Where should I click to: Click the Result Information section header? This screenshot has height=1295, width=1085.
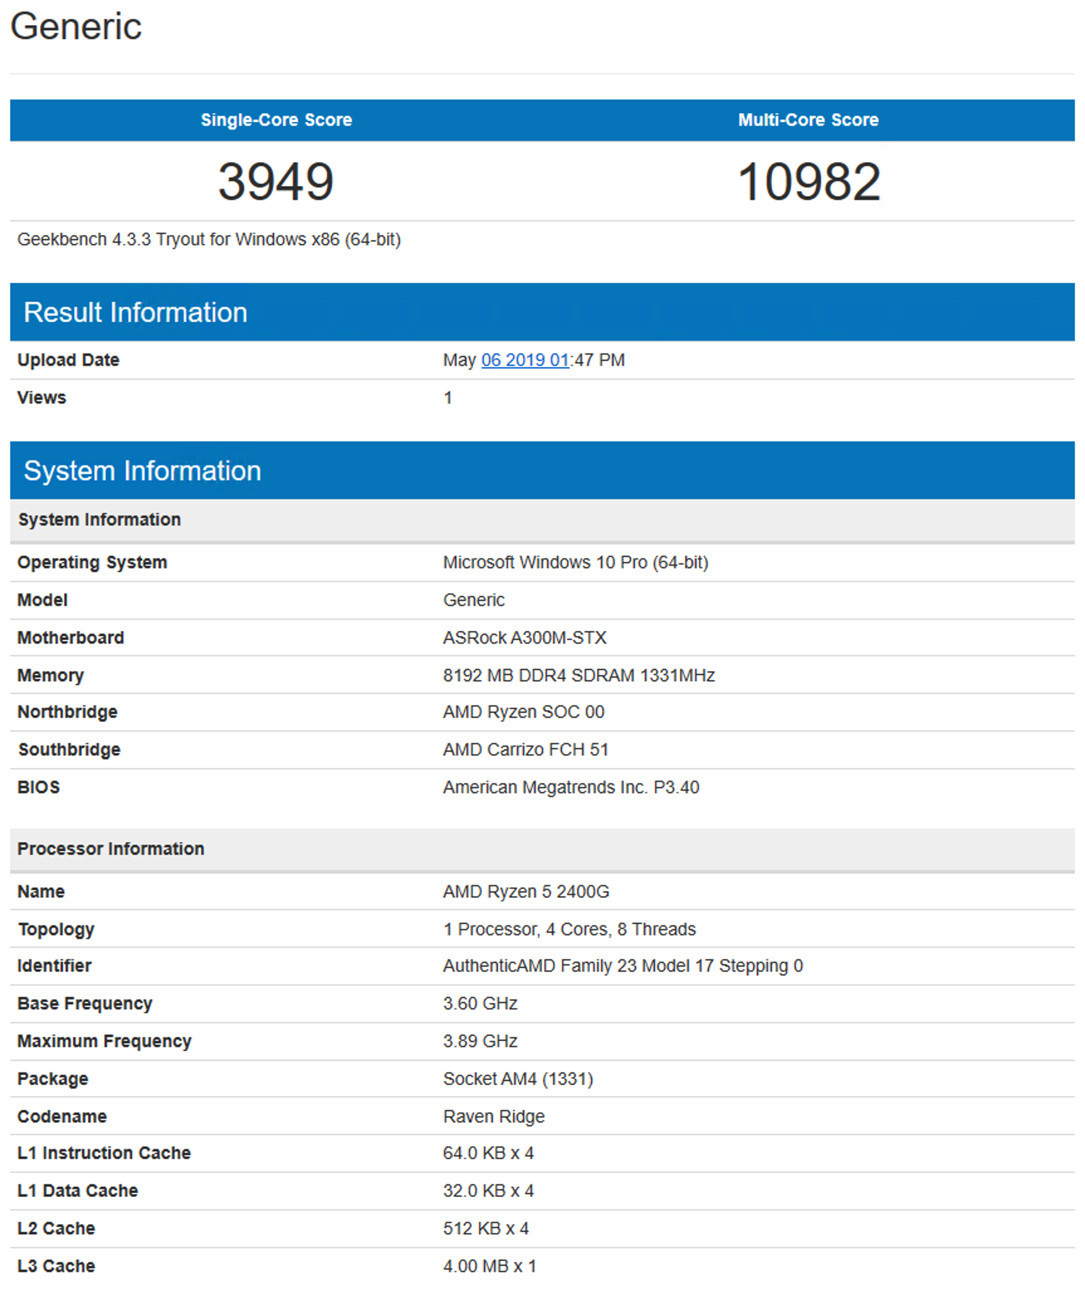tap(542, 312)
